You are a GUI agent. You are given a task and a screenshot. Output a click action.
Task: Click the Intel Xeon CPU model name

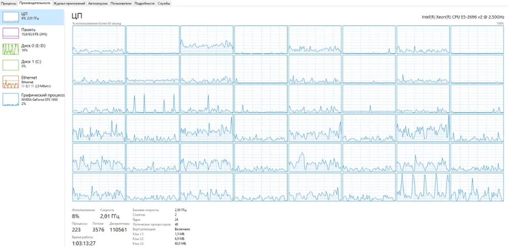(x=463, y=17)
